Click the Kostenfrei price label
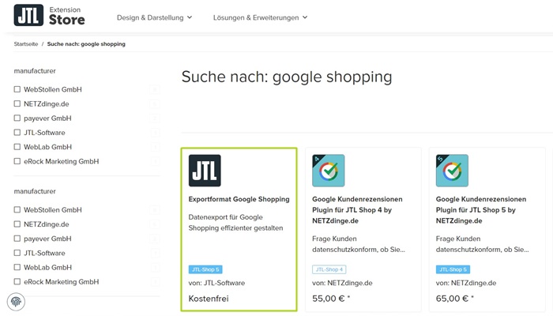Image resolution: width=553 pixels, height=316 pixels. click(209, 299)
